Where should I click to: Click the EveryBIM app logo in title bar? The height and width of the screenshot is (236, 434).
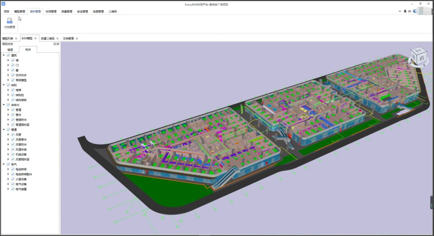tap(3, 4)
